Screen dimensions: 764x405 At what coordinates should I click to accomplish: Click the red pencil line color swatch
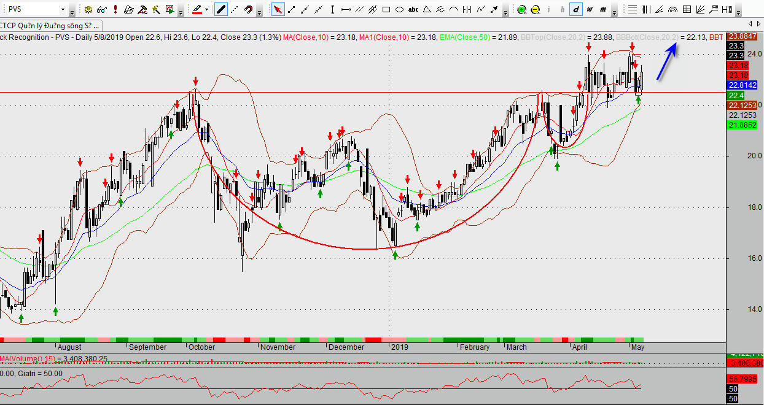tap(197, 9)
